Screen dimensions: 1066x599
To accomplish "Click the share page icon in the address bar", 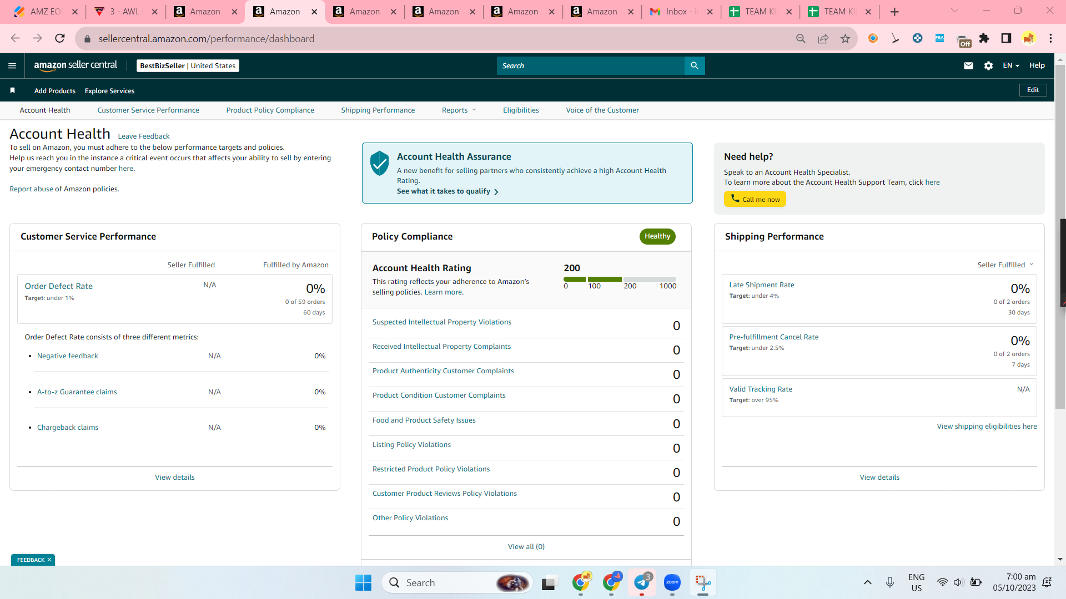I will (823, 38).
